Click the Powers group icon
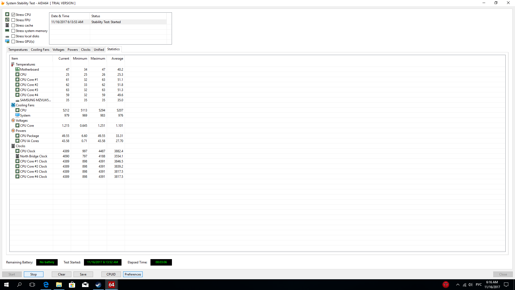Viewport: 515px width, 290px height. tap(13, 131)
